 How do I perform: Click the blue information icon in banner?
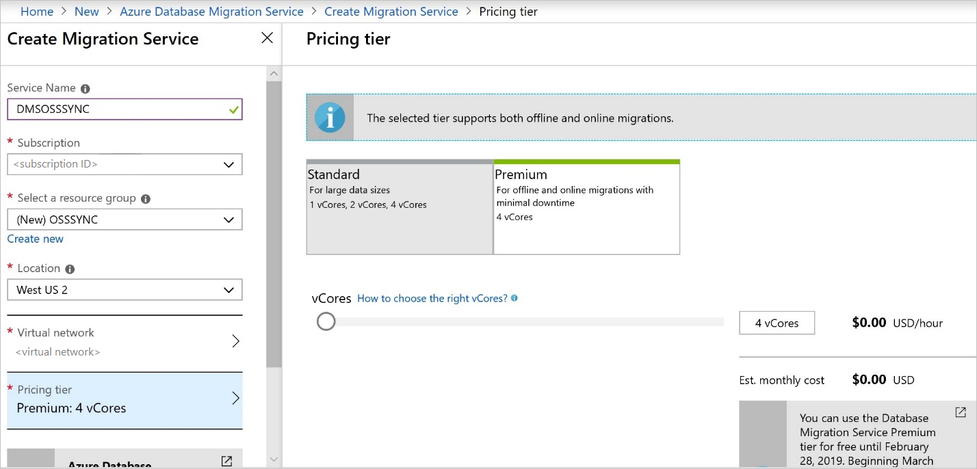point(330,118)
